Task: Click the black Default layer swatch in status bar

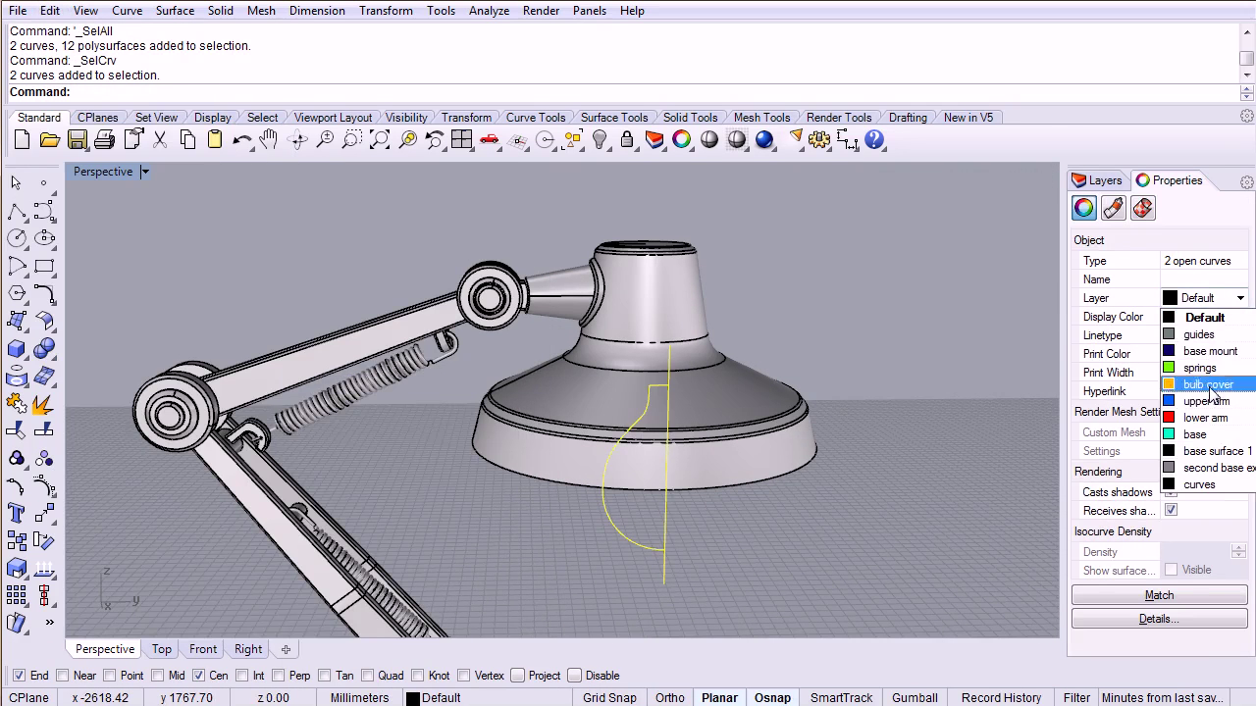Action: click(413, 698)
